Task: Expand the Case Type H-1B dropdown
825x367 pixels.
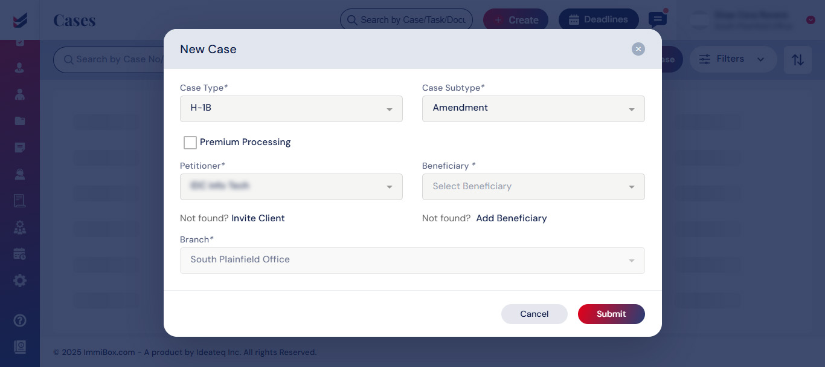Action: (x=291, y=109)
